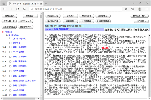Click the transcript pane vertical scrollbar thumb

(x=149, y=71)
